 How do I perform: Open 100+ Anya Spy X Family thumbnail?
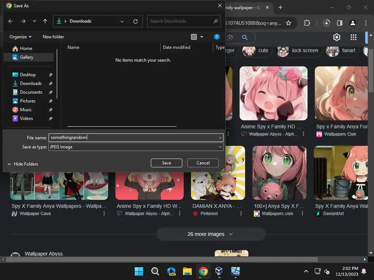(x=279, y=173)
